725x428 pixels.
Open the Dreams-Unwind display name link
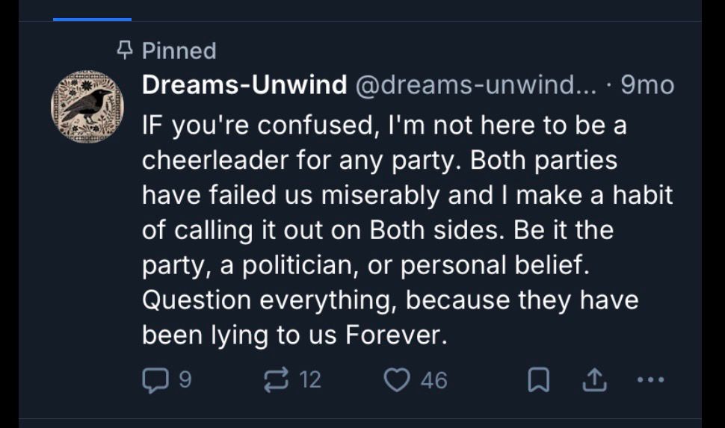pyautogui.click(x=244, y=86)
